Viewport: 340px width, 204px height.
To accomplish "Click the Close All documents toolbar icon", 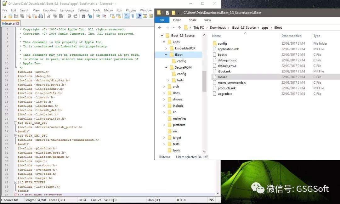I will (35, 16).
